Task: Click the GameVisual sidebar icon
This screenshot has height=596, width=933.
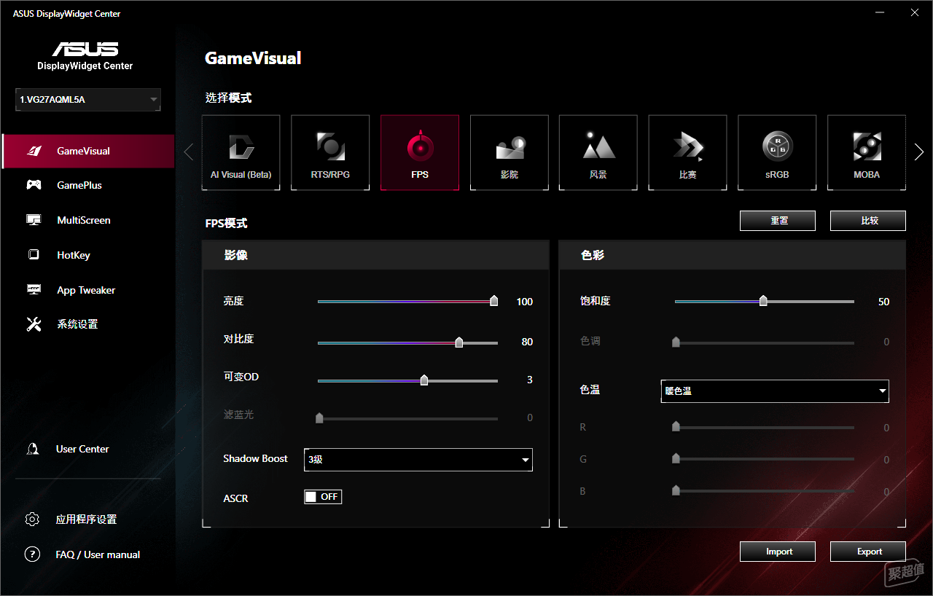Action: point(34,151)
